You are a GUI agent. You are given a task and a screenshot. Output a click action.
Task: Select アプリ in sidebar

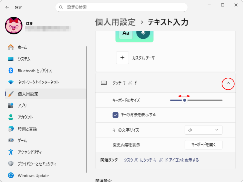[45, 105]
